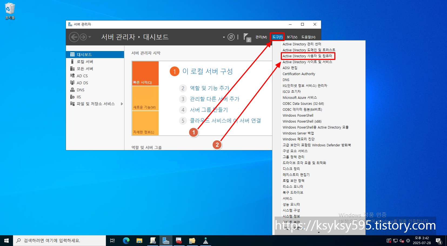Open IIS(인터넷 정보 서비스) 관리자

point(305,86)
